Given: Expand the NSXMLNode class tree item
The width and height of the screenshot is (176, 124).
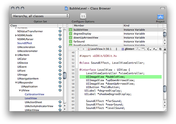Looking at the screenshot, I should point(16,35).
